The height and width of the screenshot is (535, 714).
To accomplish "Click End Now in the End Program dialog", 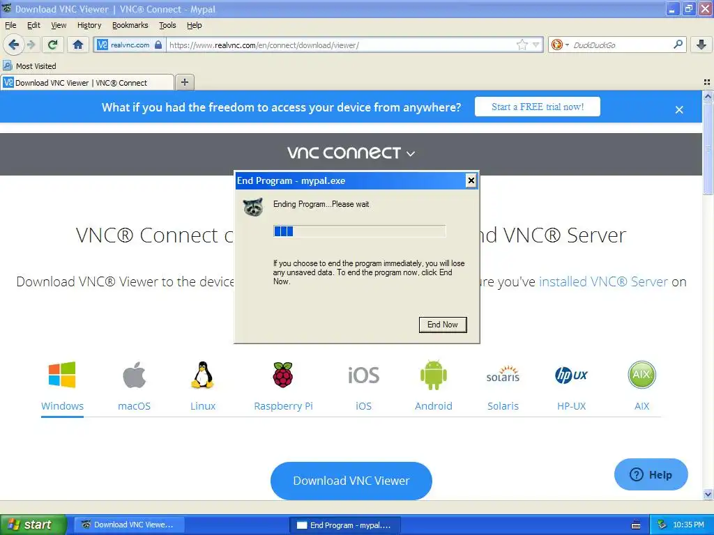I will (x=443, y=325).
